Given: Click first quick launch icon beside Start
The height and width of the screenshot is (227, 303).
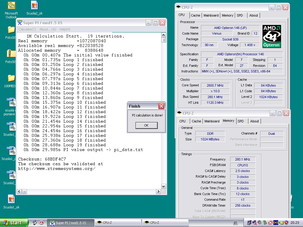Looking at the screenshot, I should click(35, 223).
